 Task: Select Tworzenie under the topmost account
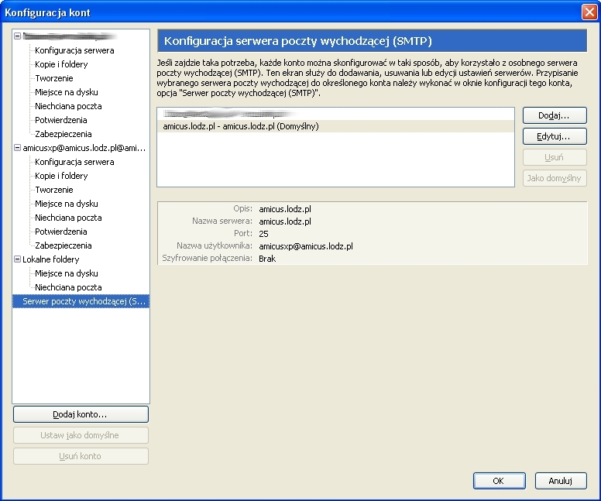54,78
